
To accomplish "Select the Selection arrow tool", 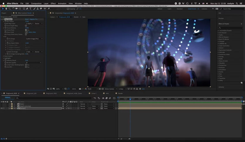I will coord(3,9).
